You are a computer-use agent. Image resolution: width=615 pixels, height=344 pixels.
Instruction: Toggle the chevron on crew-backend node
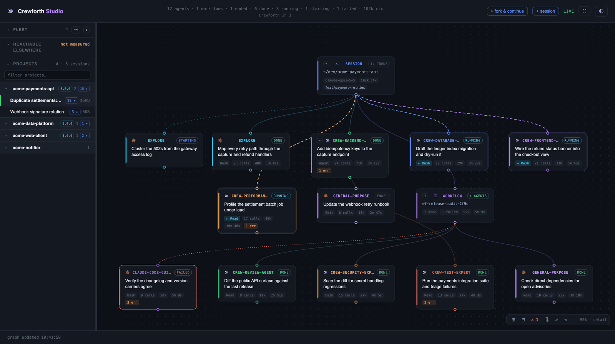pyautogui.click(x=320, y=140)
